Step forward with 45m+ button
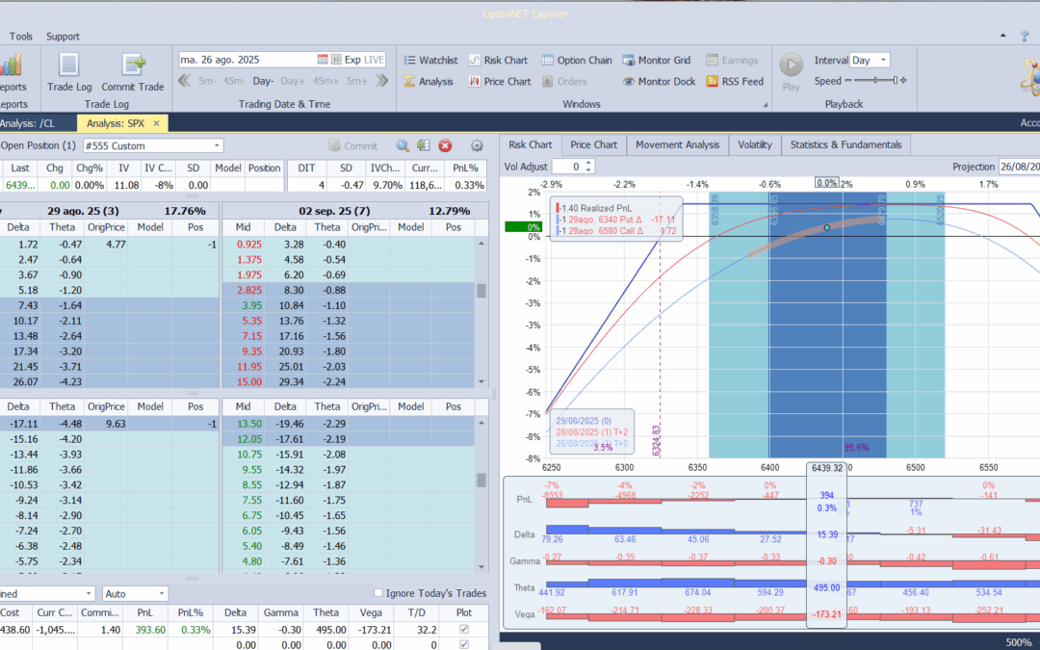1040x650 pixels. point(325,81)
